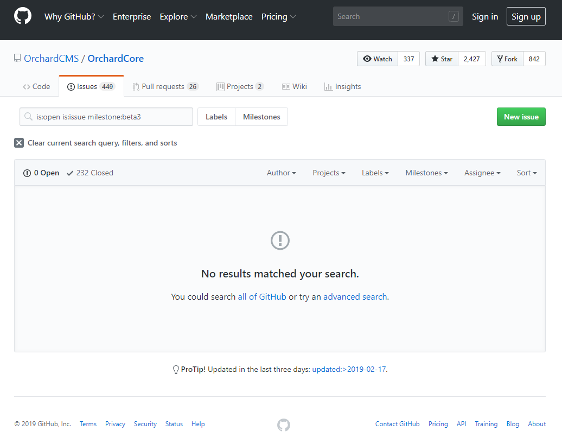Switch to the Wiki tab
This screenshot has height=443, width=562.
(x=294, y=86)
